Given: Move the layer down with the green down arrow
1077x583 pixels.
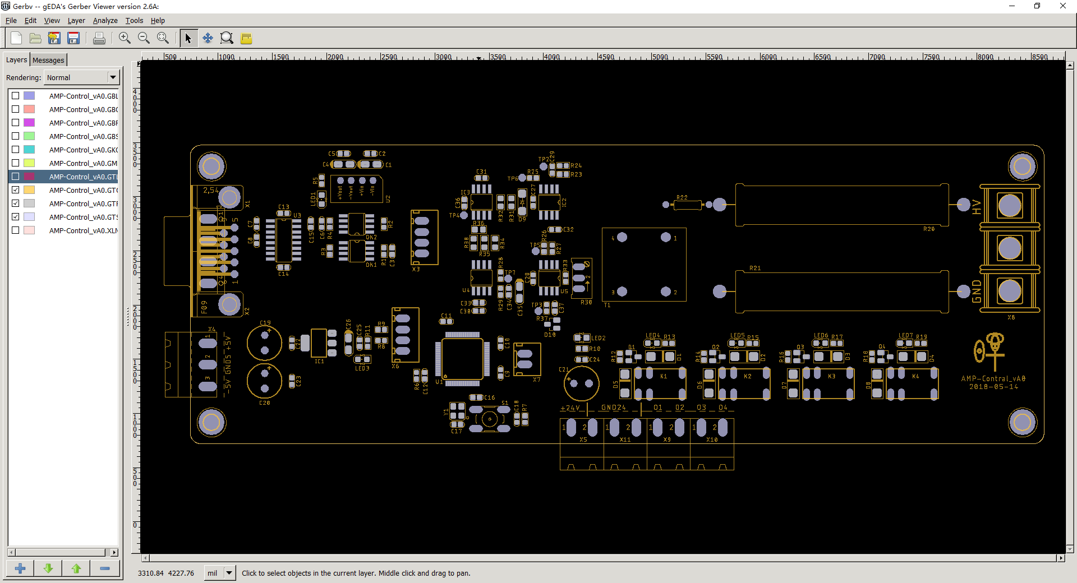Looking at the screenshot, I should (x=48, y=568).
